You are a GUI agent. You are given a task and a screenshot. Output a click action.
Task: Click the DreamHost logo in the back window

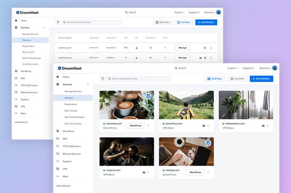(27, 12)
